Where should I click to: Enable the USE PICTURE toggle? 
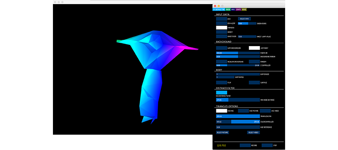[x=243, y=111]
